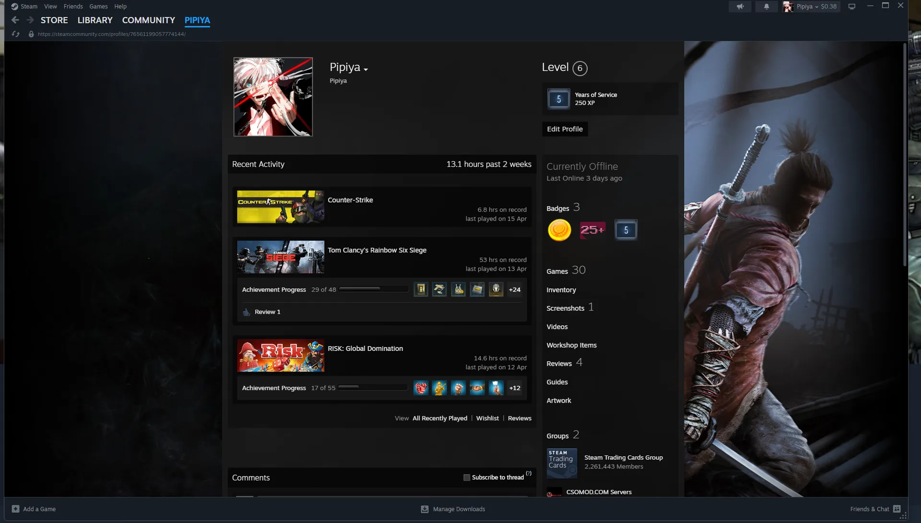Click the page vertical scrollbar
The width and height of the screenshot is (921, 523).
point(905,155)
